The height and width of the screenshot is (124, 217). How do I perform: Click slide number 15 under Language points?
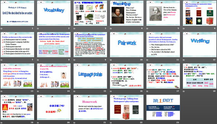coord(105,91)
